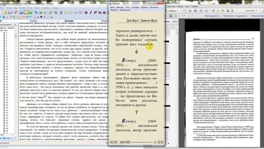Image resolution: width=264 pixels, height=149 pixels.
Task: Click footnote link [1] after 'штат Техас'
Action: coord(45,96)
